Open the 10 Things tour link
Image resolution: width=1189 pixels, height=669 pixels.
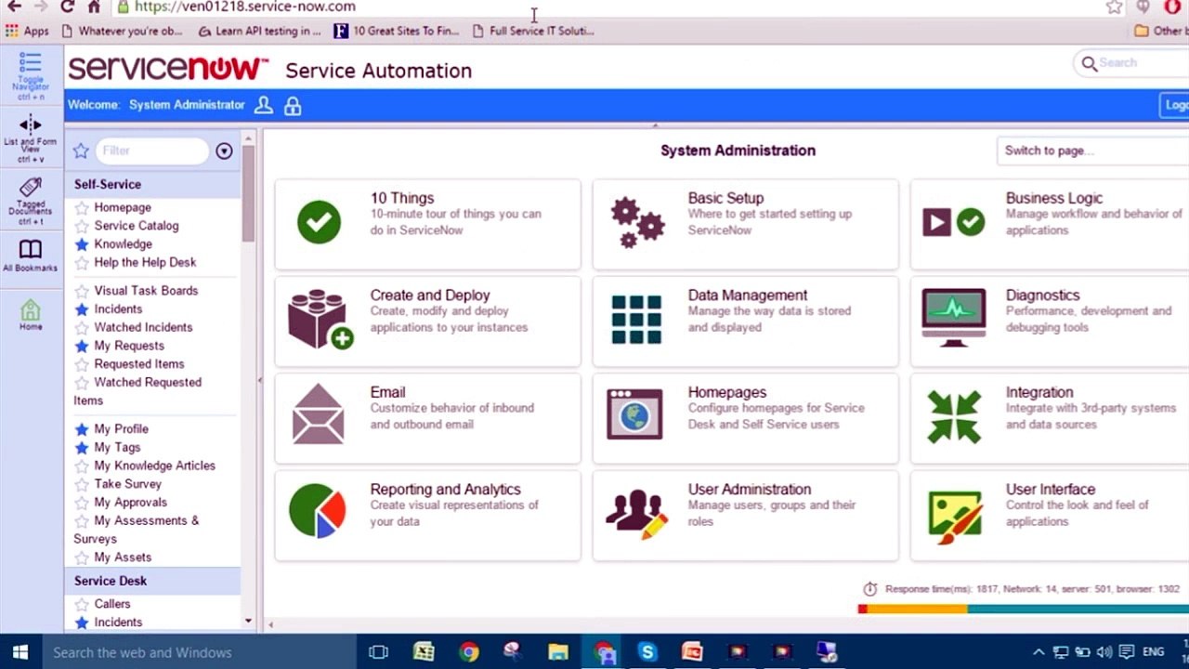point(402,198)
